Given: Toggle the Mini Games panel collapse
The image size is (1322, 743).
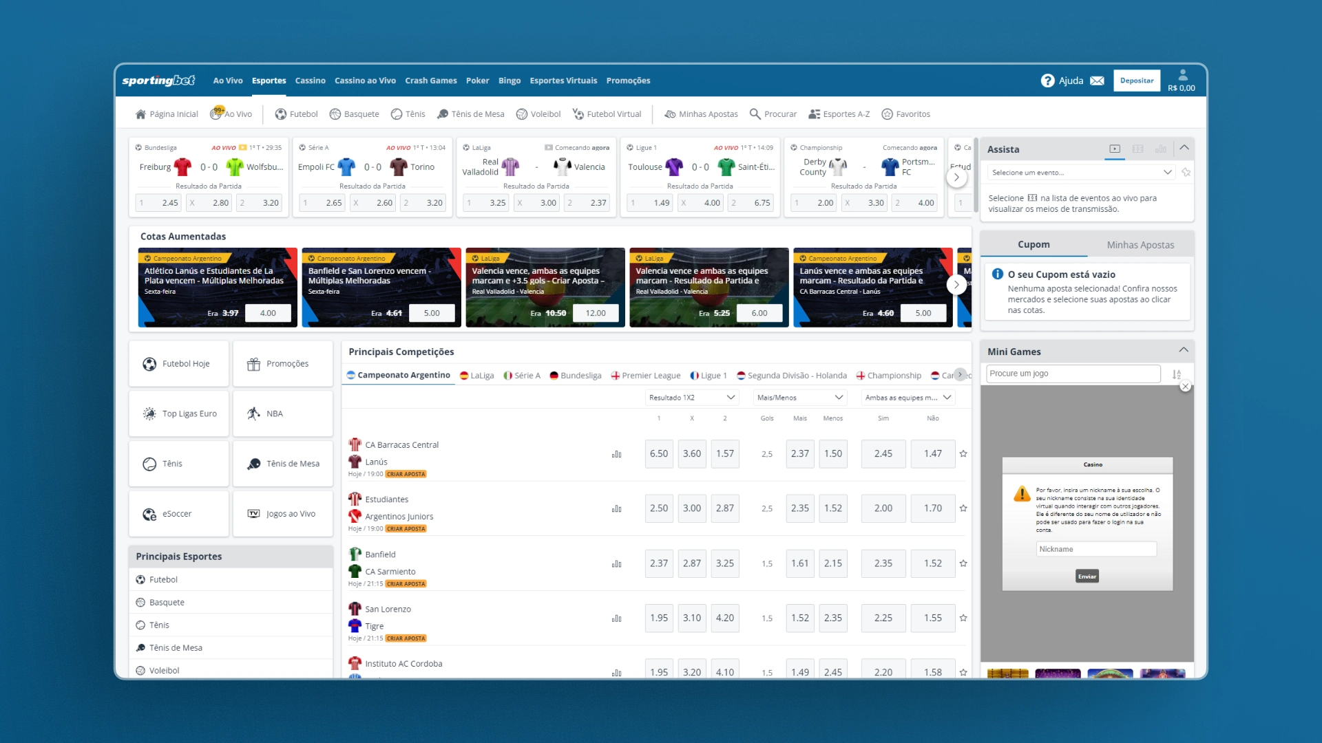Looking at the screenshot, I should pyautogui.click(x=1184, y=350).
